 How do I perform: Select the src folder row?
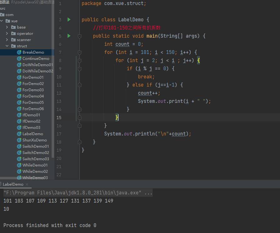coord(3,8)
